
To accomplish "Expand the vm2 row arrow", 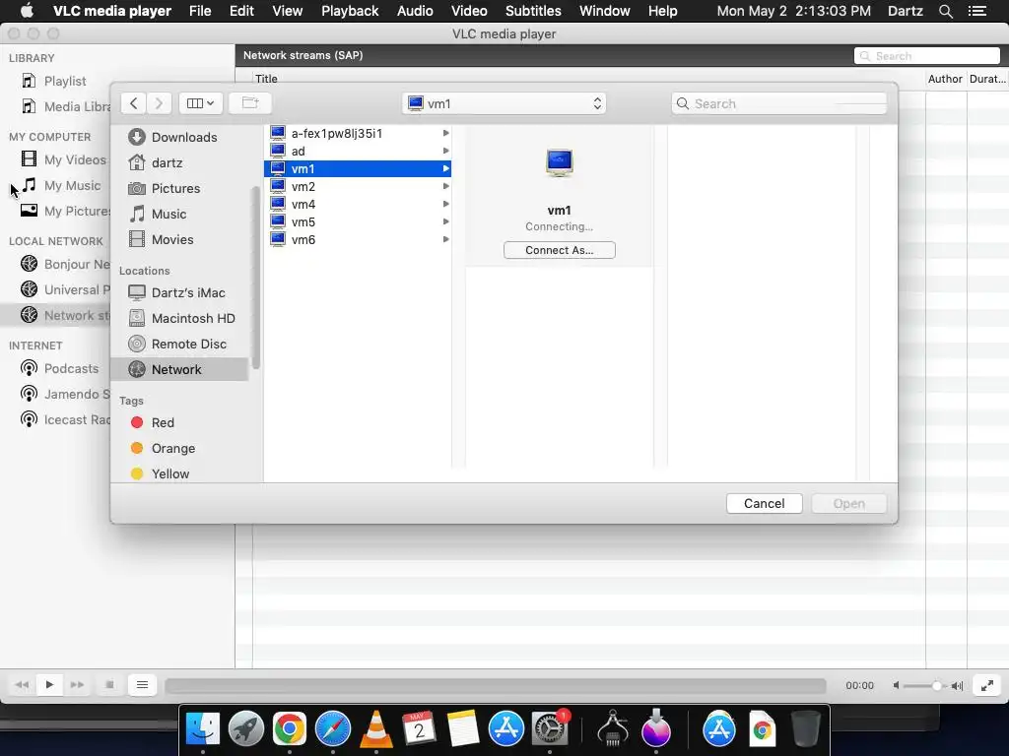I will coord(445,186).
